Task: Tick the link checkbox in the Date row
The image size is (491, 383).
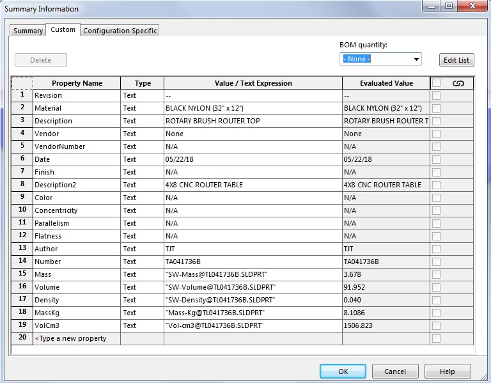Action: coord(436,159)
